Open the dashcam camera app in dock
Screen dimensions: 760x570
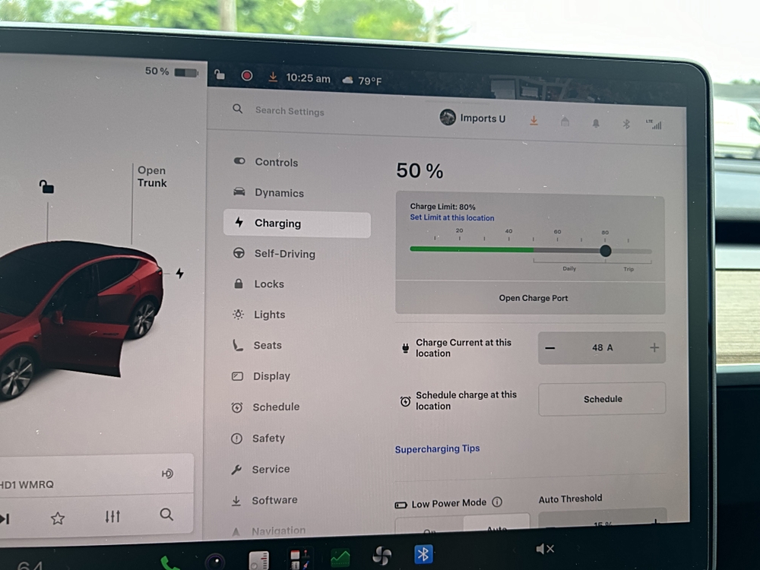coord(215,562)
